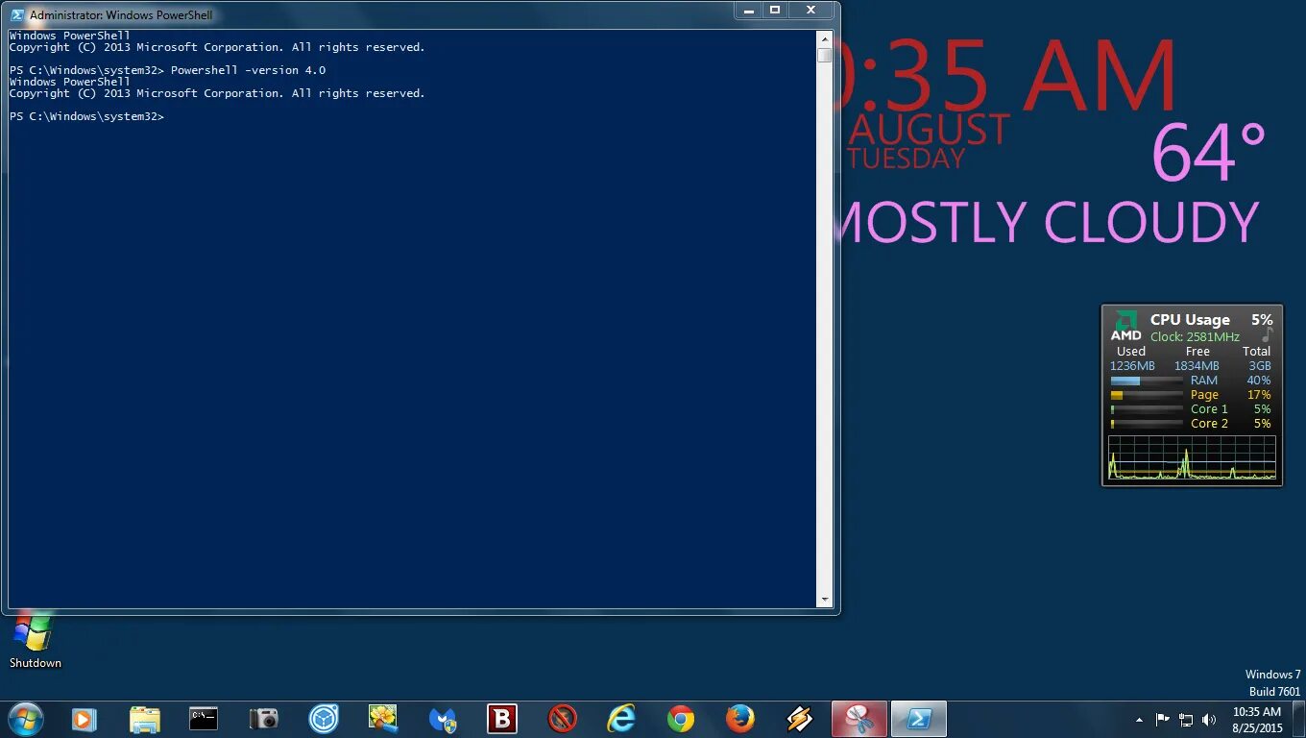Close the Administrator PowerShell window
This screenshot has width=1306, height=738.
click(810, 10)
